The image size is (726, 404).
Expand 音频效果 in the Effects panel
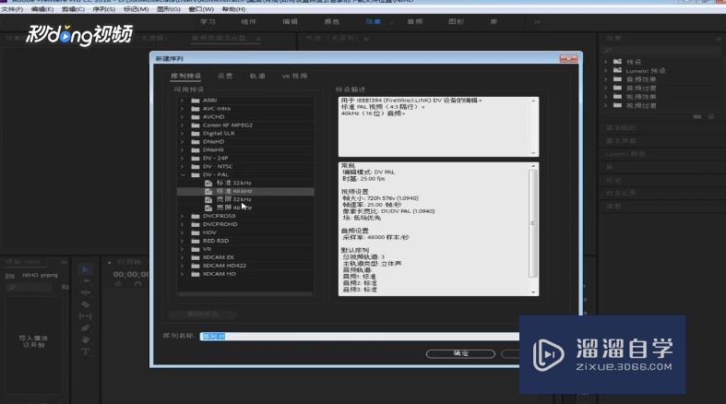(x=606, y=79)
